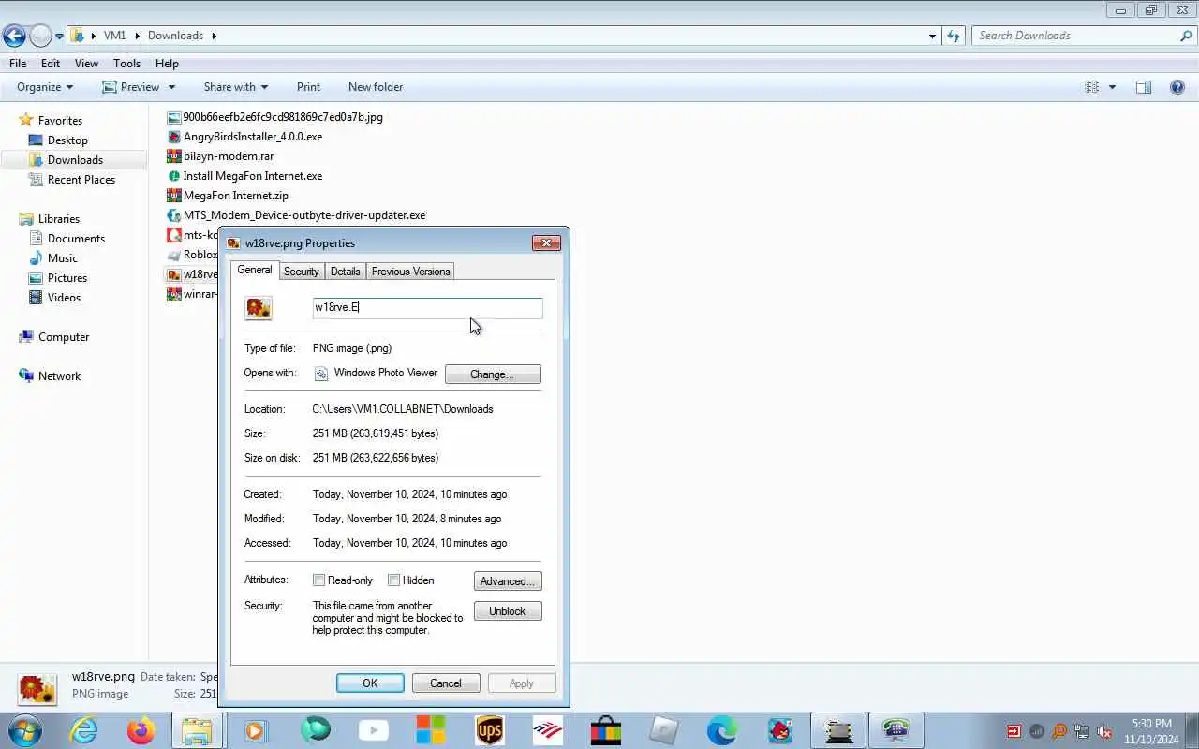
Task: Expand the VM1 breadcrumb arrow
Action: pyautogui.click(x=137, y=36)
